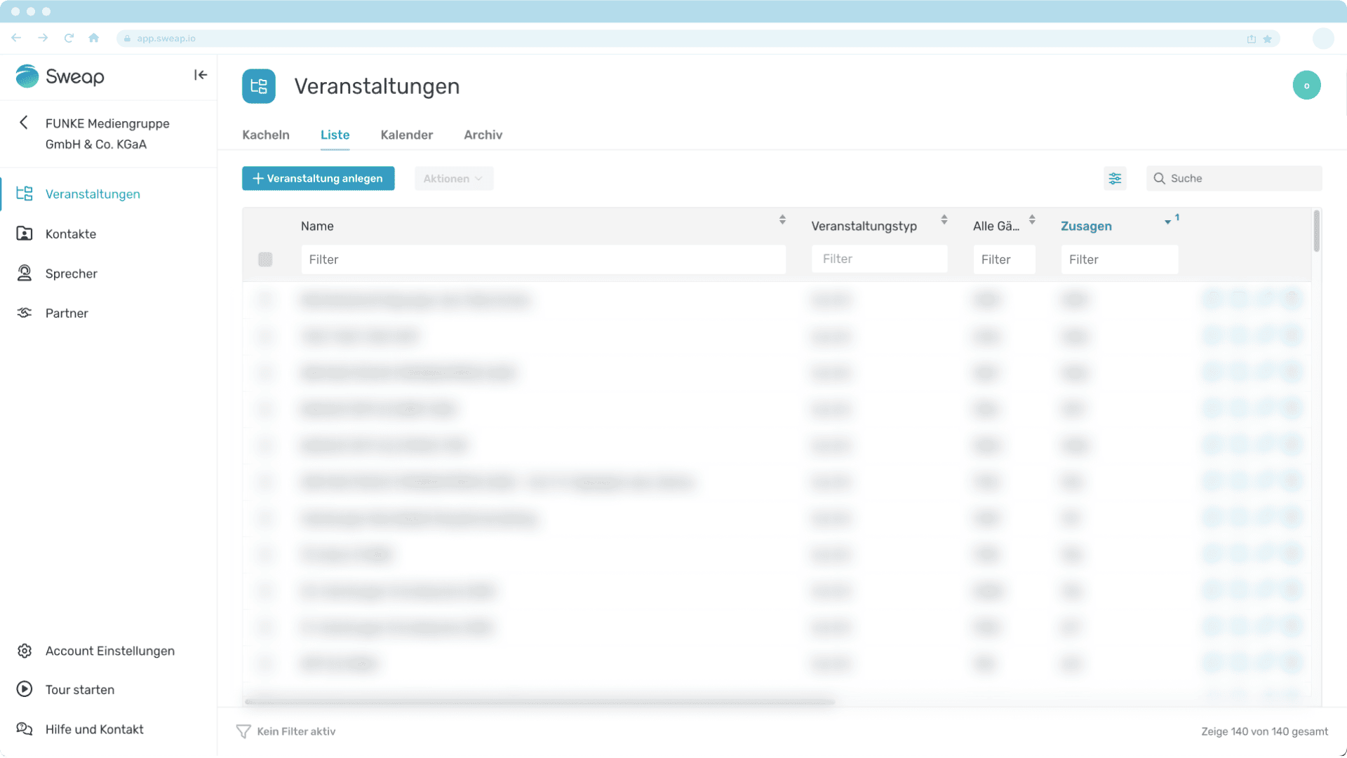This screenshot has height=758, width=1347.
Task: Click the Suche search field
Action: tap(1242, 179)
